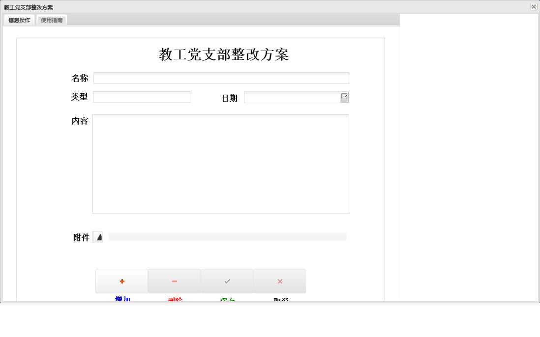Image resolution: width=540 pixels, height=337 pixels.
Task: Click inside the 类型 input field
Action: click(141, 96)
